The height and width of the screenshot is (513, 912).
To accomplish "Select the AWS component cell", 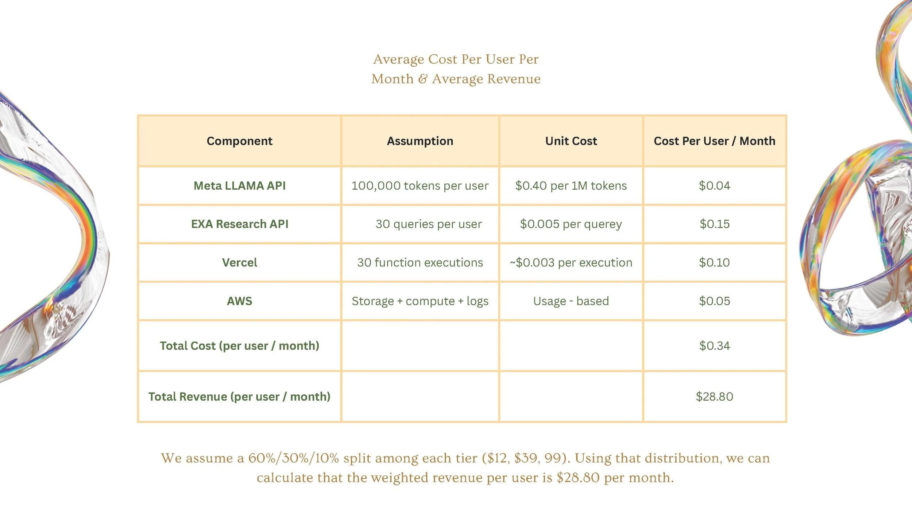I will coord(239,301).
